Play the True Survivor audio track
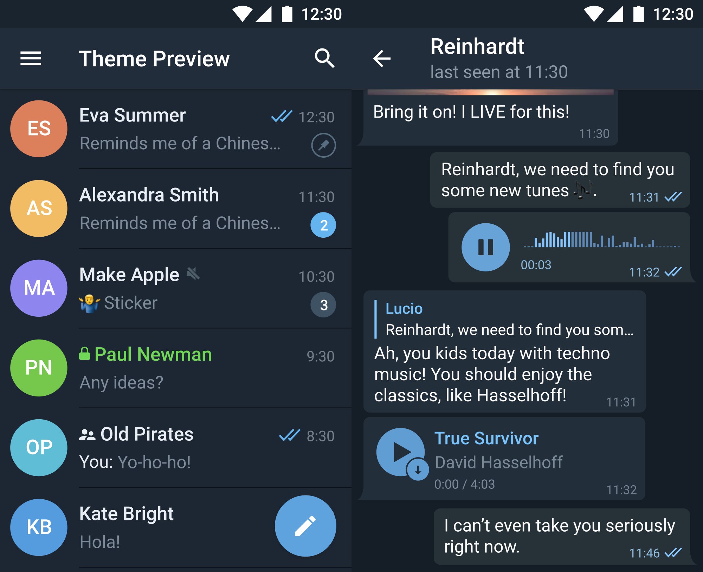Screen dimensions: 703x572 (400, 452)
